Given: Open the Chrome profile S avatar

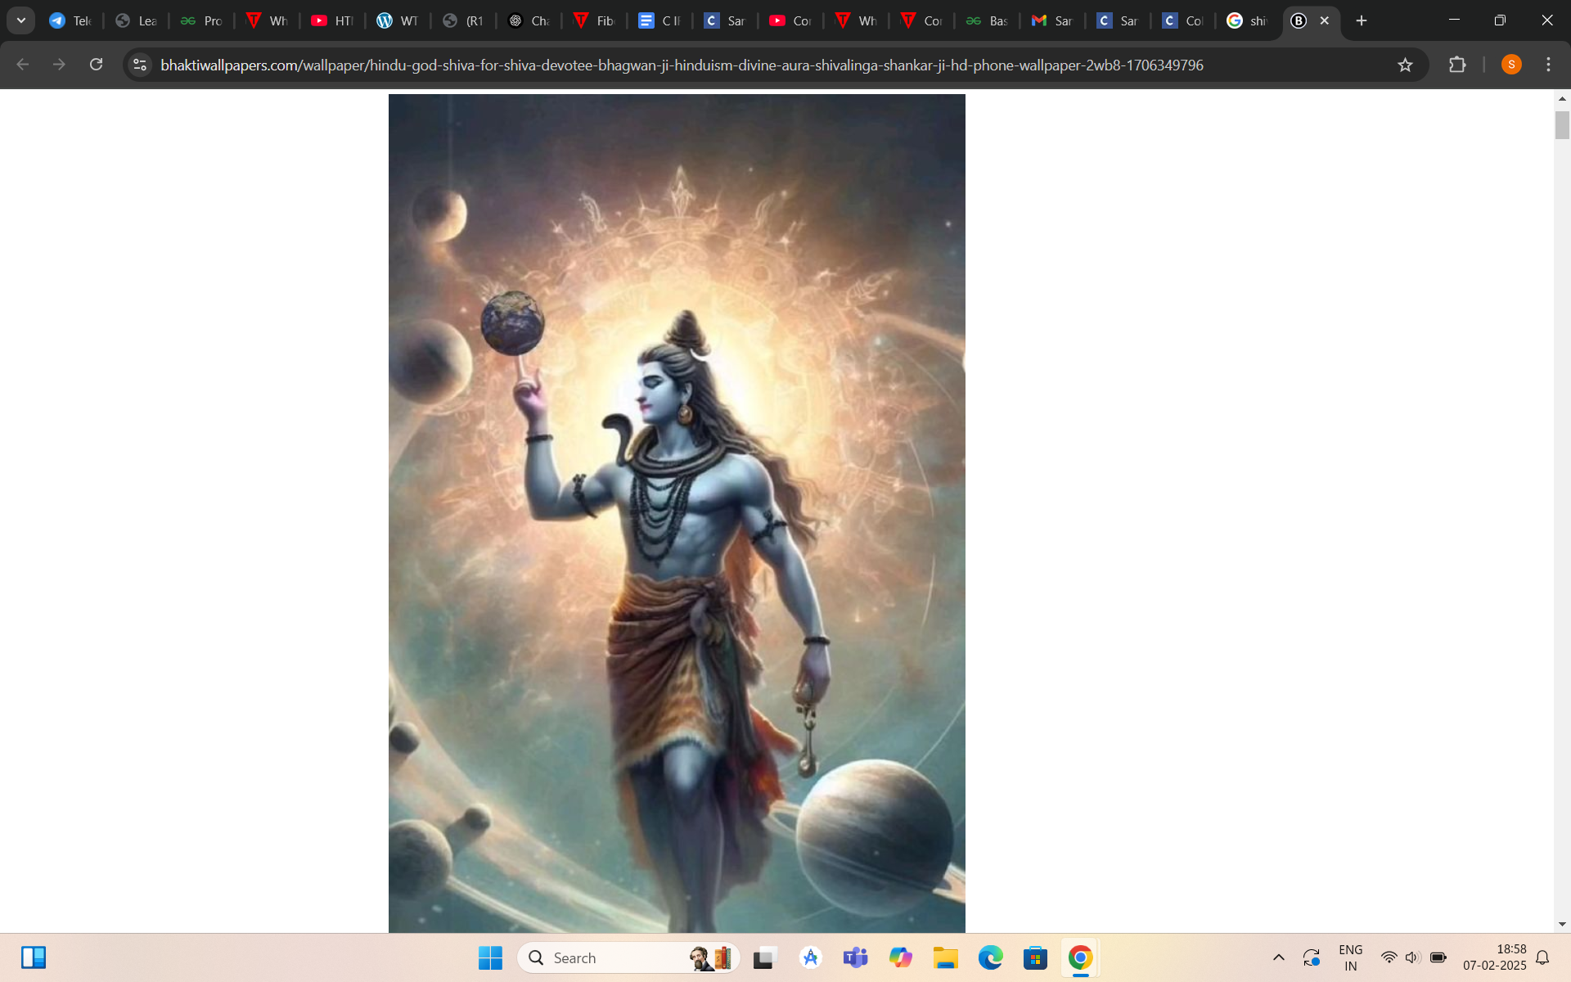Looking at the screenshot, I should [x=1511, y=65].
